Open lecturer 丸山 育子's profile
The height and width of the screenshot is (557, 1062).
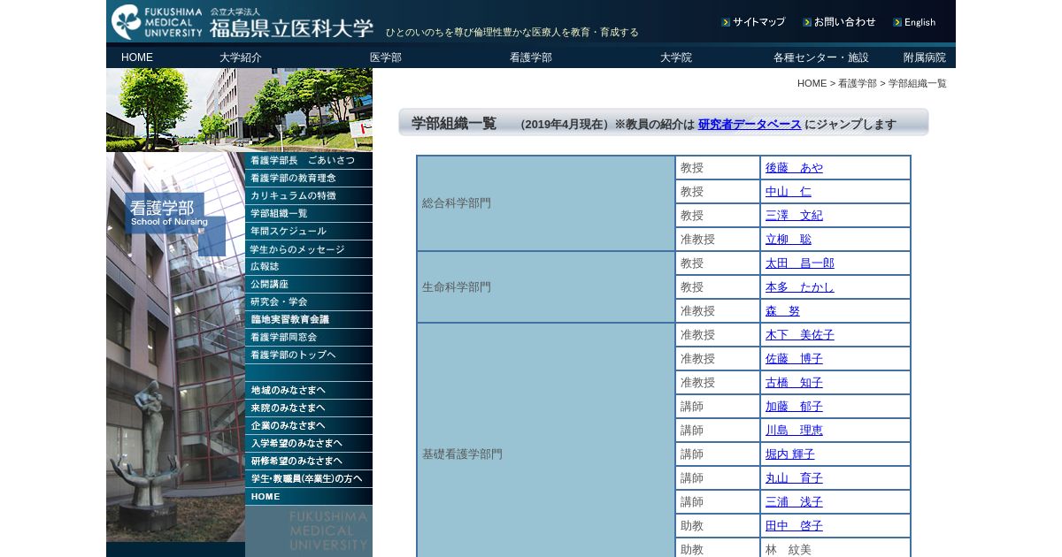click(794, 478)
